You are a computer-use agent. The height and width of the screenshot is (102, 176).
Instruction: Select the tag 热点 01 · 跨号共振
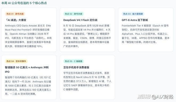click(15, 14)
